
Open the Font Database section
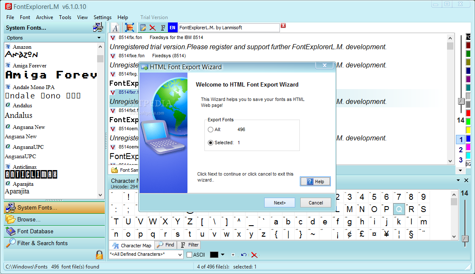tap(54, 231)
